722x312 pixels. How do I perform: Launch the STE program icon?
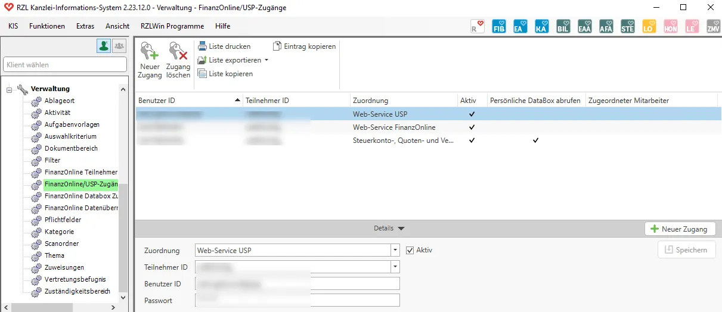[628, 26]
